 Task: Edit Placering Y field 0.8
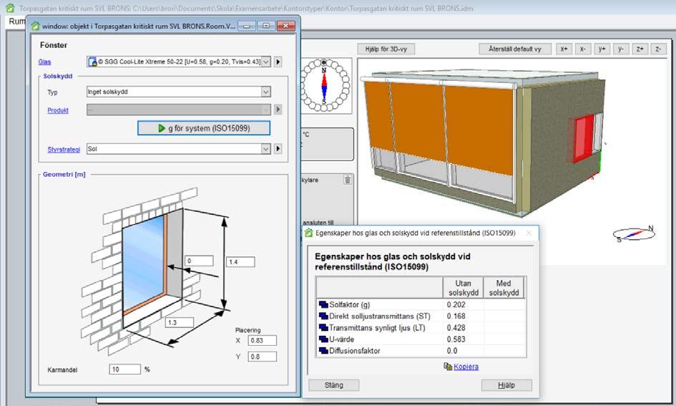[x=263, y=357]
